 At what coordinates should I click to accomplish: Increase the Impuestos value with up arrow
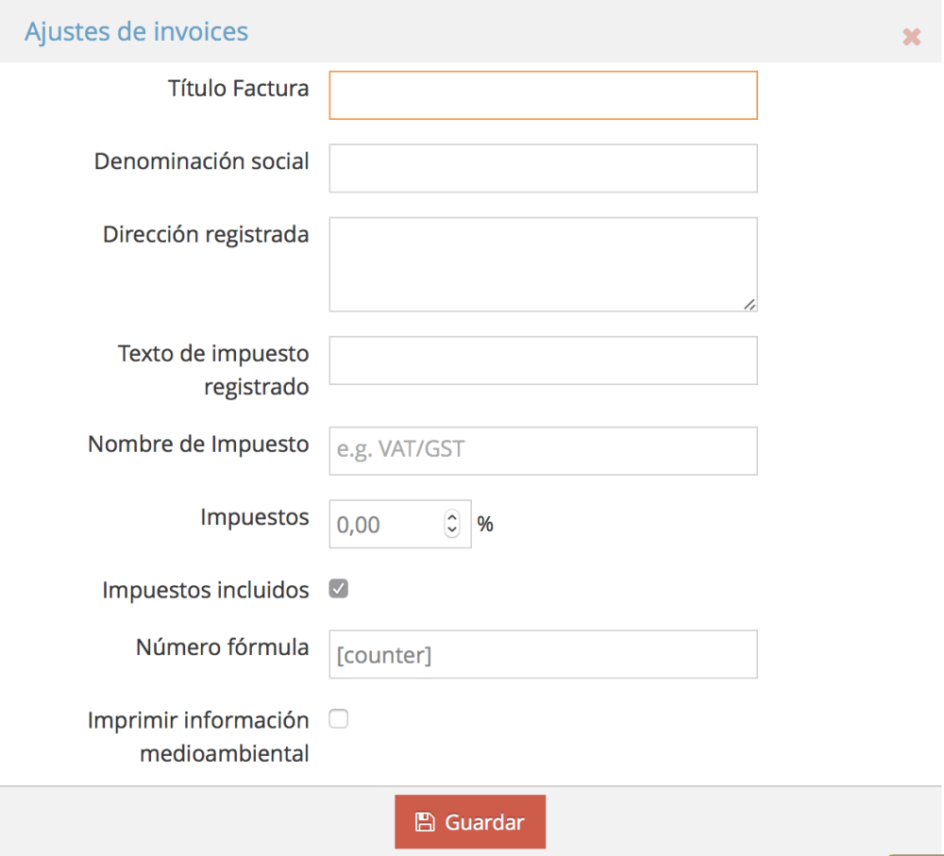coord(452,517)
